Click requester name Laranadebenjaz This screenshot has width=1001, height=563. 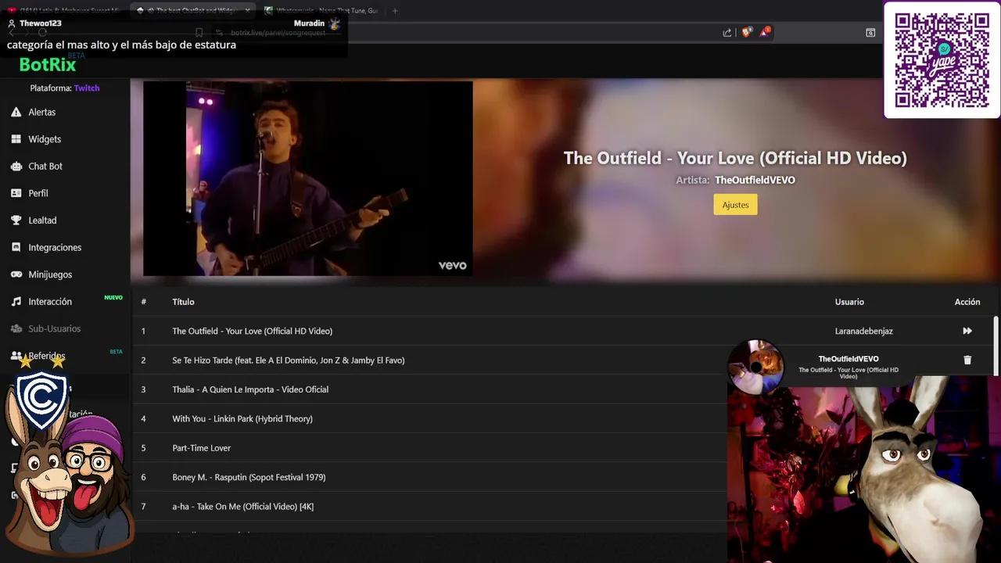pyautogui.click(x=863, y=331)
